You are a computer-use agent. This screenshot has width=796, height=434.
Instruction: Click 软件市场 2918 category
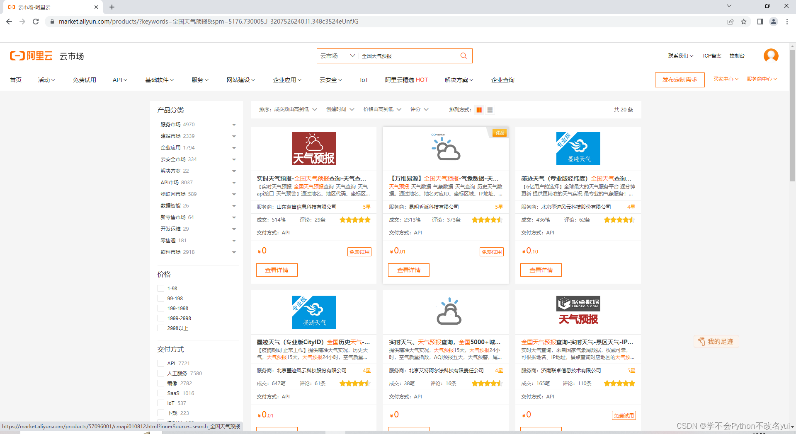coord(177,252)
